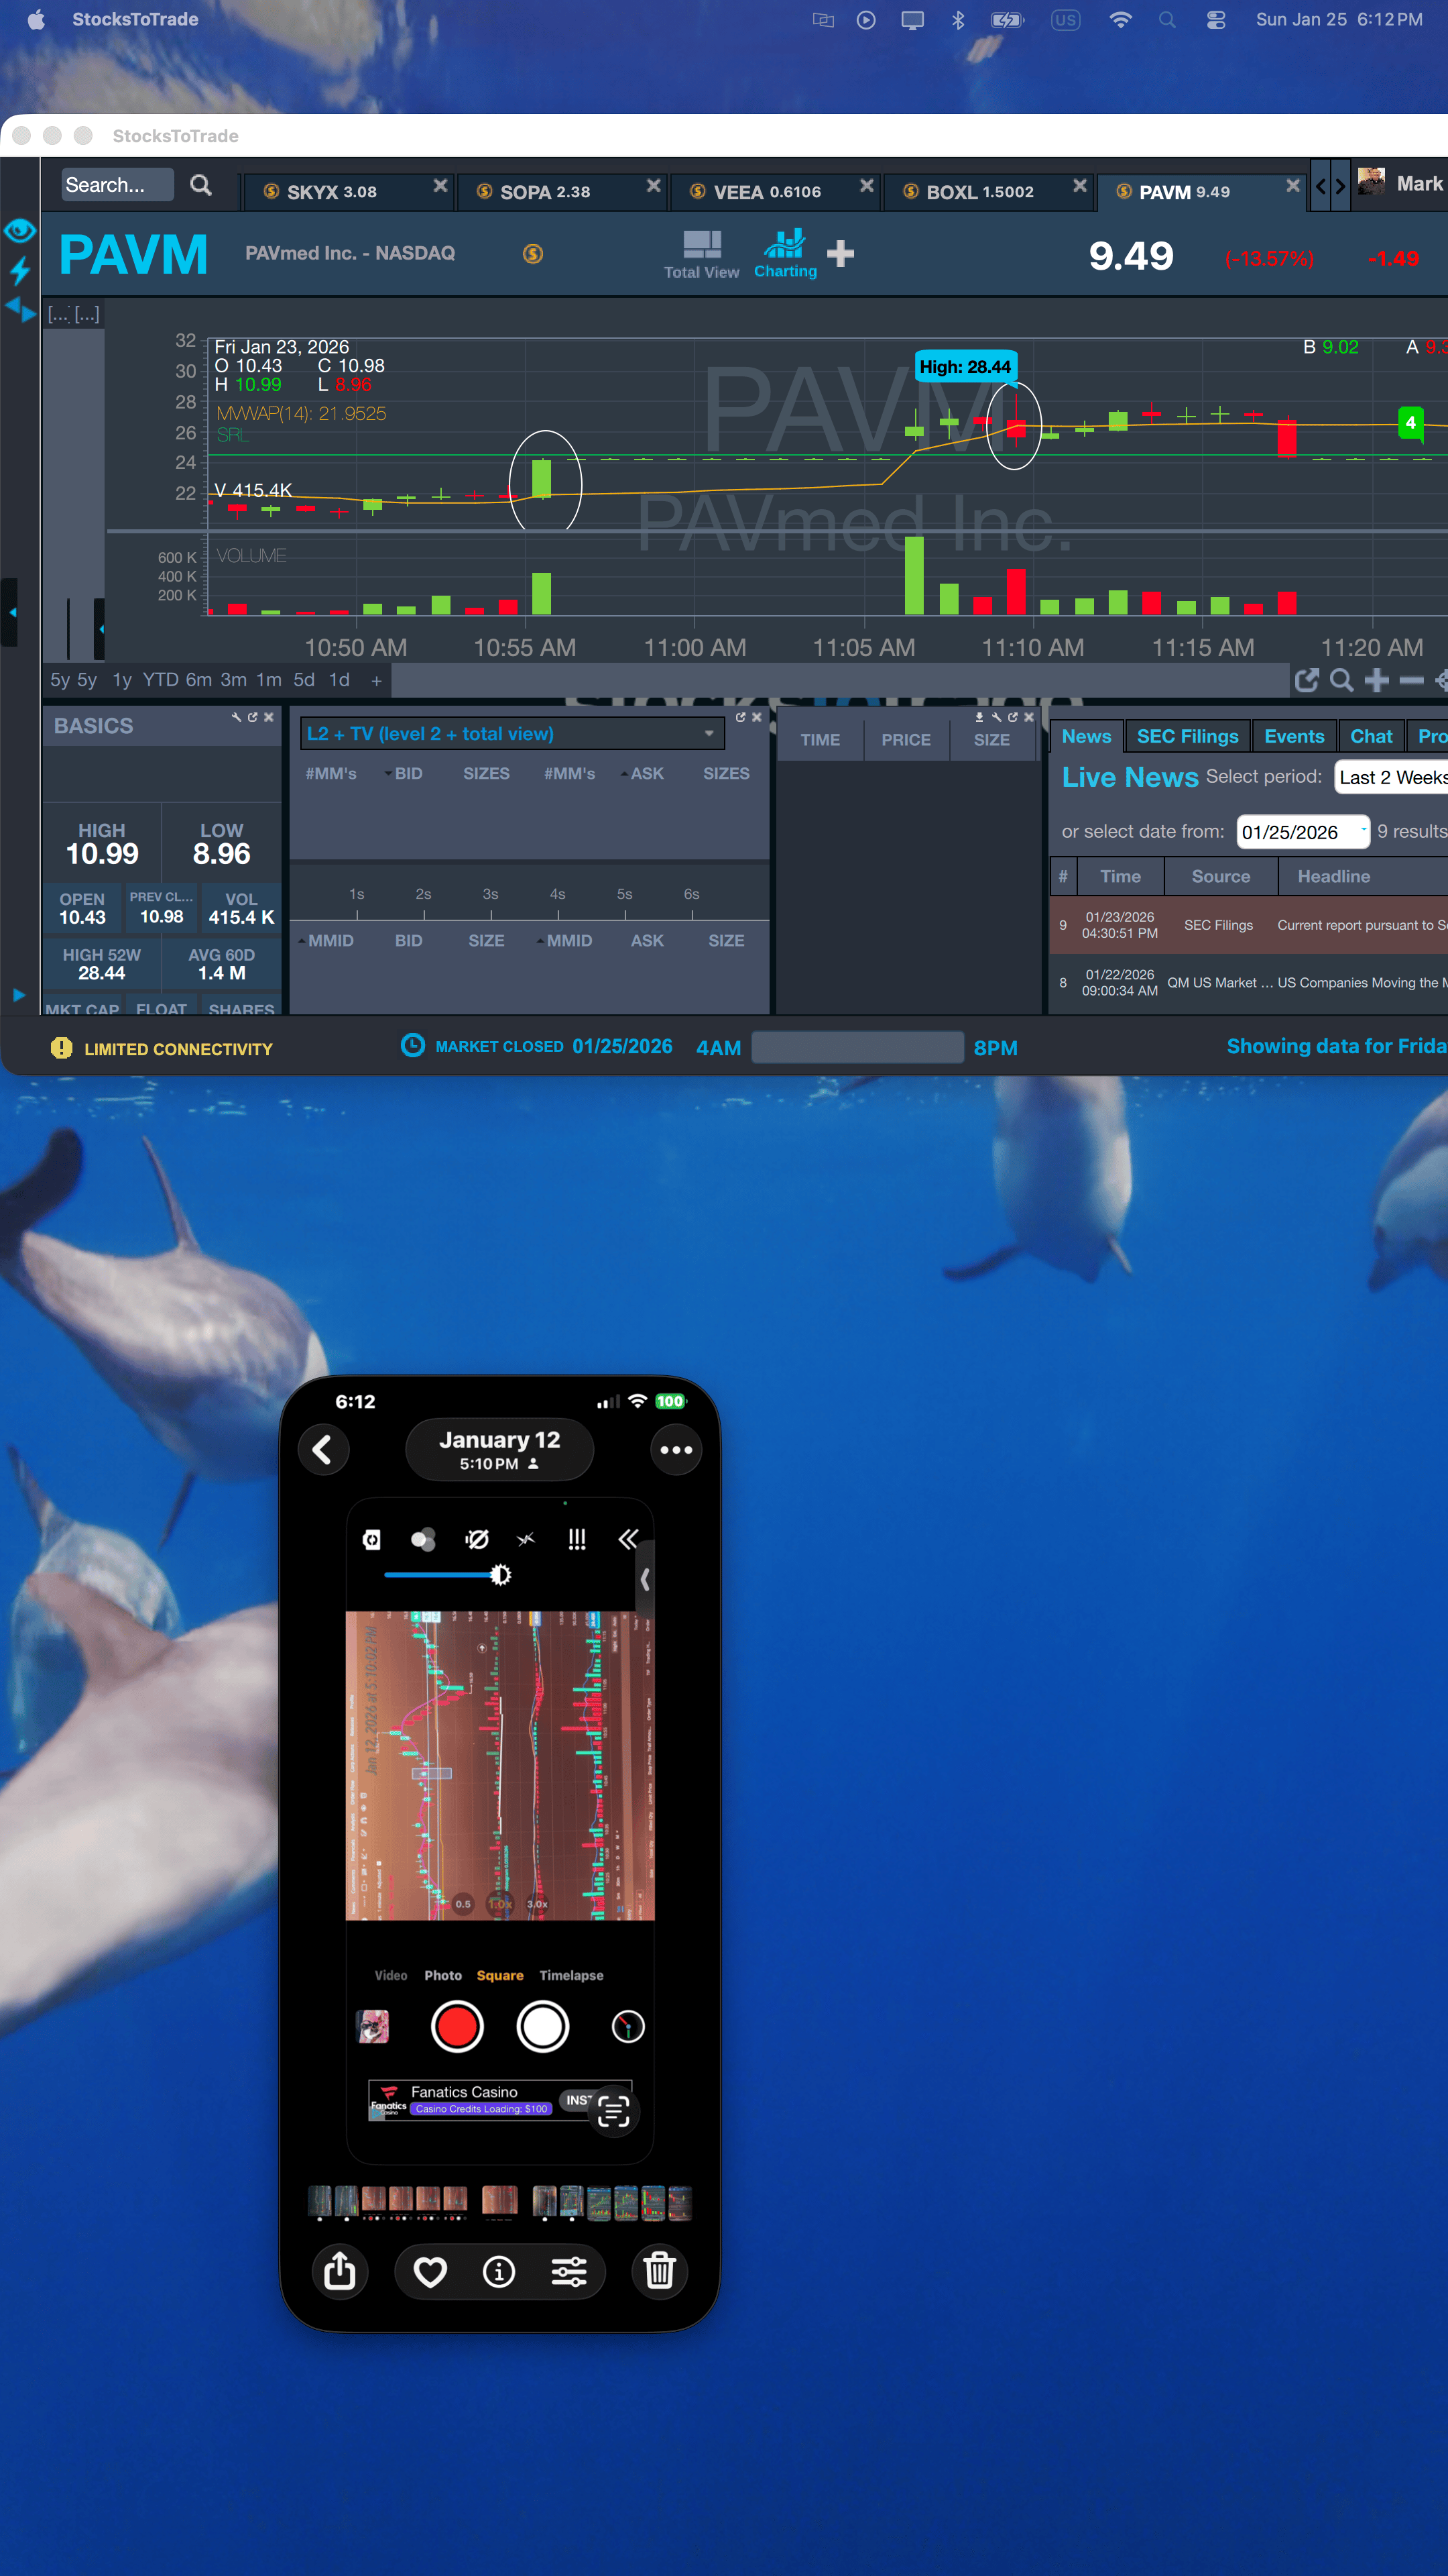Screen dimensions: 1448x2576
Task: Open the Total View icon
Action: point(701,245)
